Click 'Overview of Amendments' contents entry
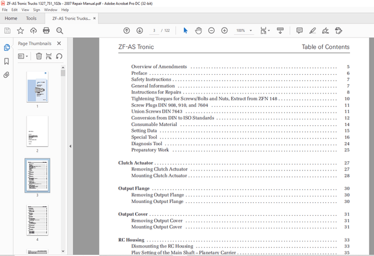This screenshot has width=374, height=256. pyautogui.click(x=159, y=67)
